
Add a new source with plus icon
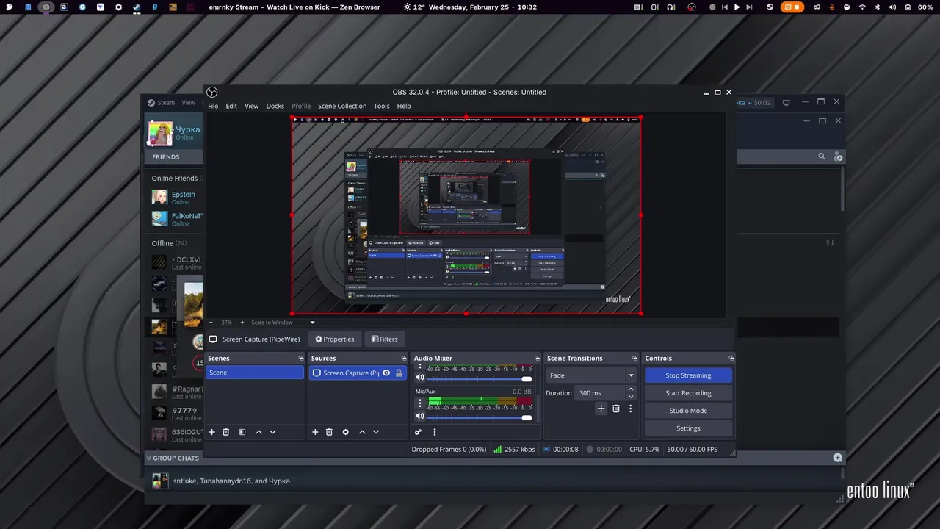point(315,432)
